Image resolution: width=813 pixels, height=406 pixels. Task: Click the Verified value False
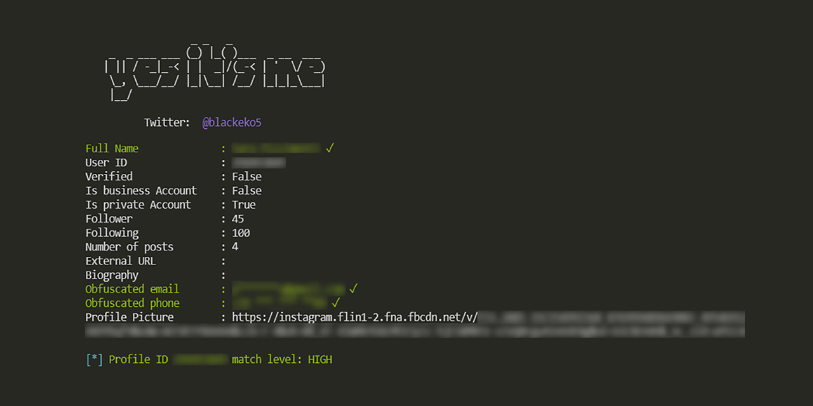click(x=246, y=176)
